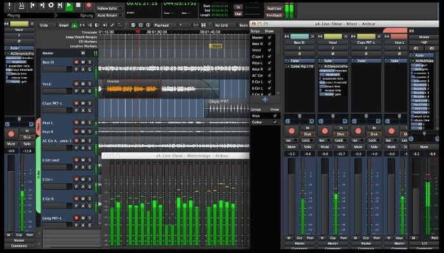Click the green Play transport button

69,5
